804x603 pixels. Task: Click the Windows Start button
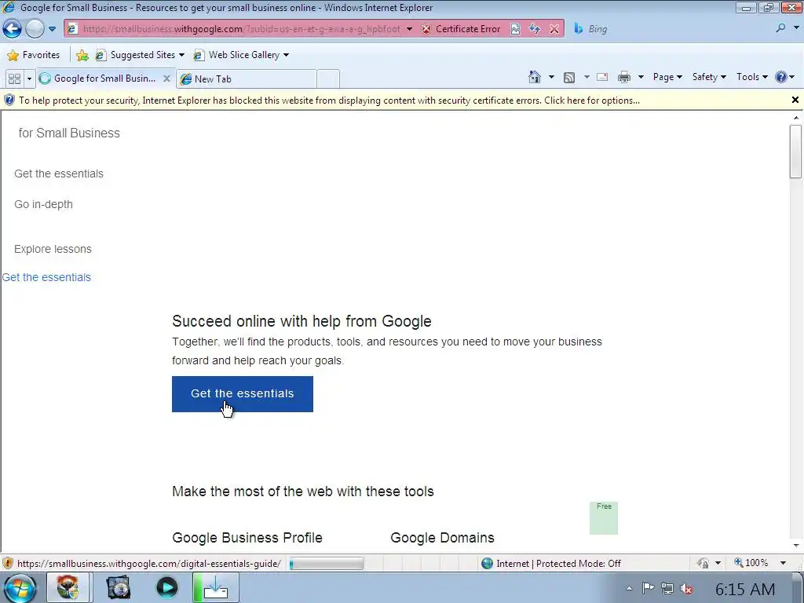click(x=20, y=587)
